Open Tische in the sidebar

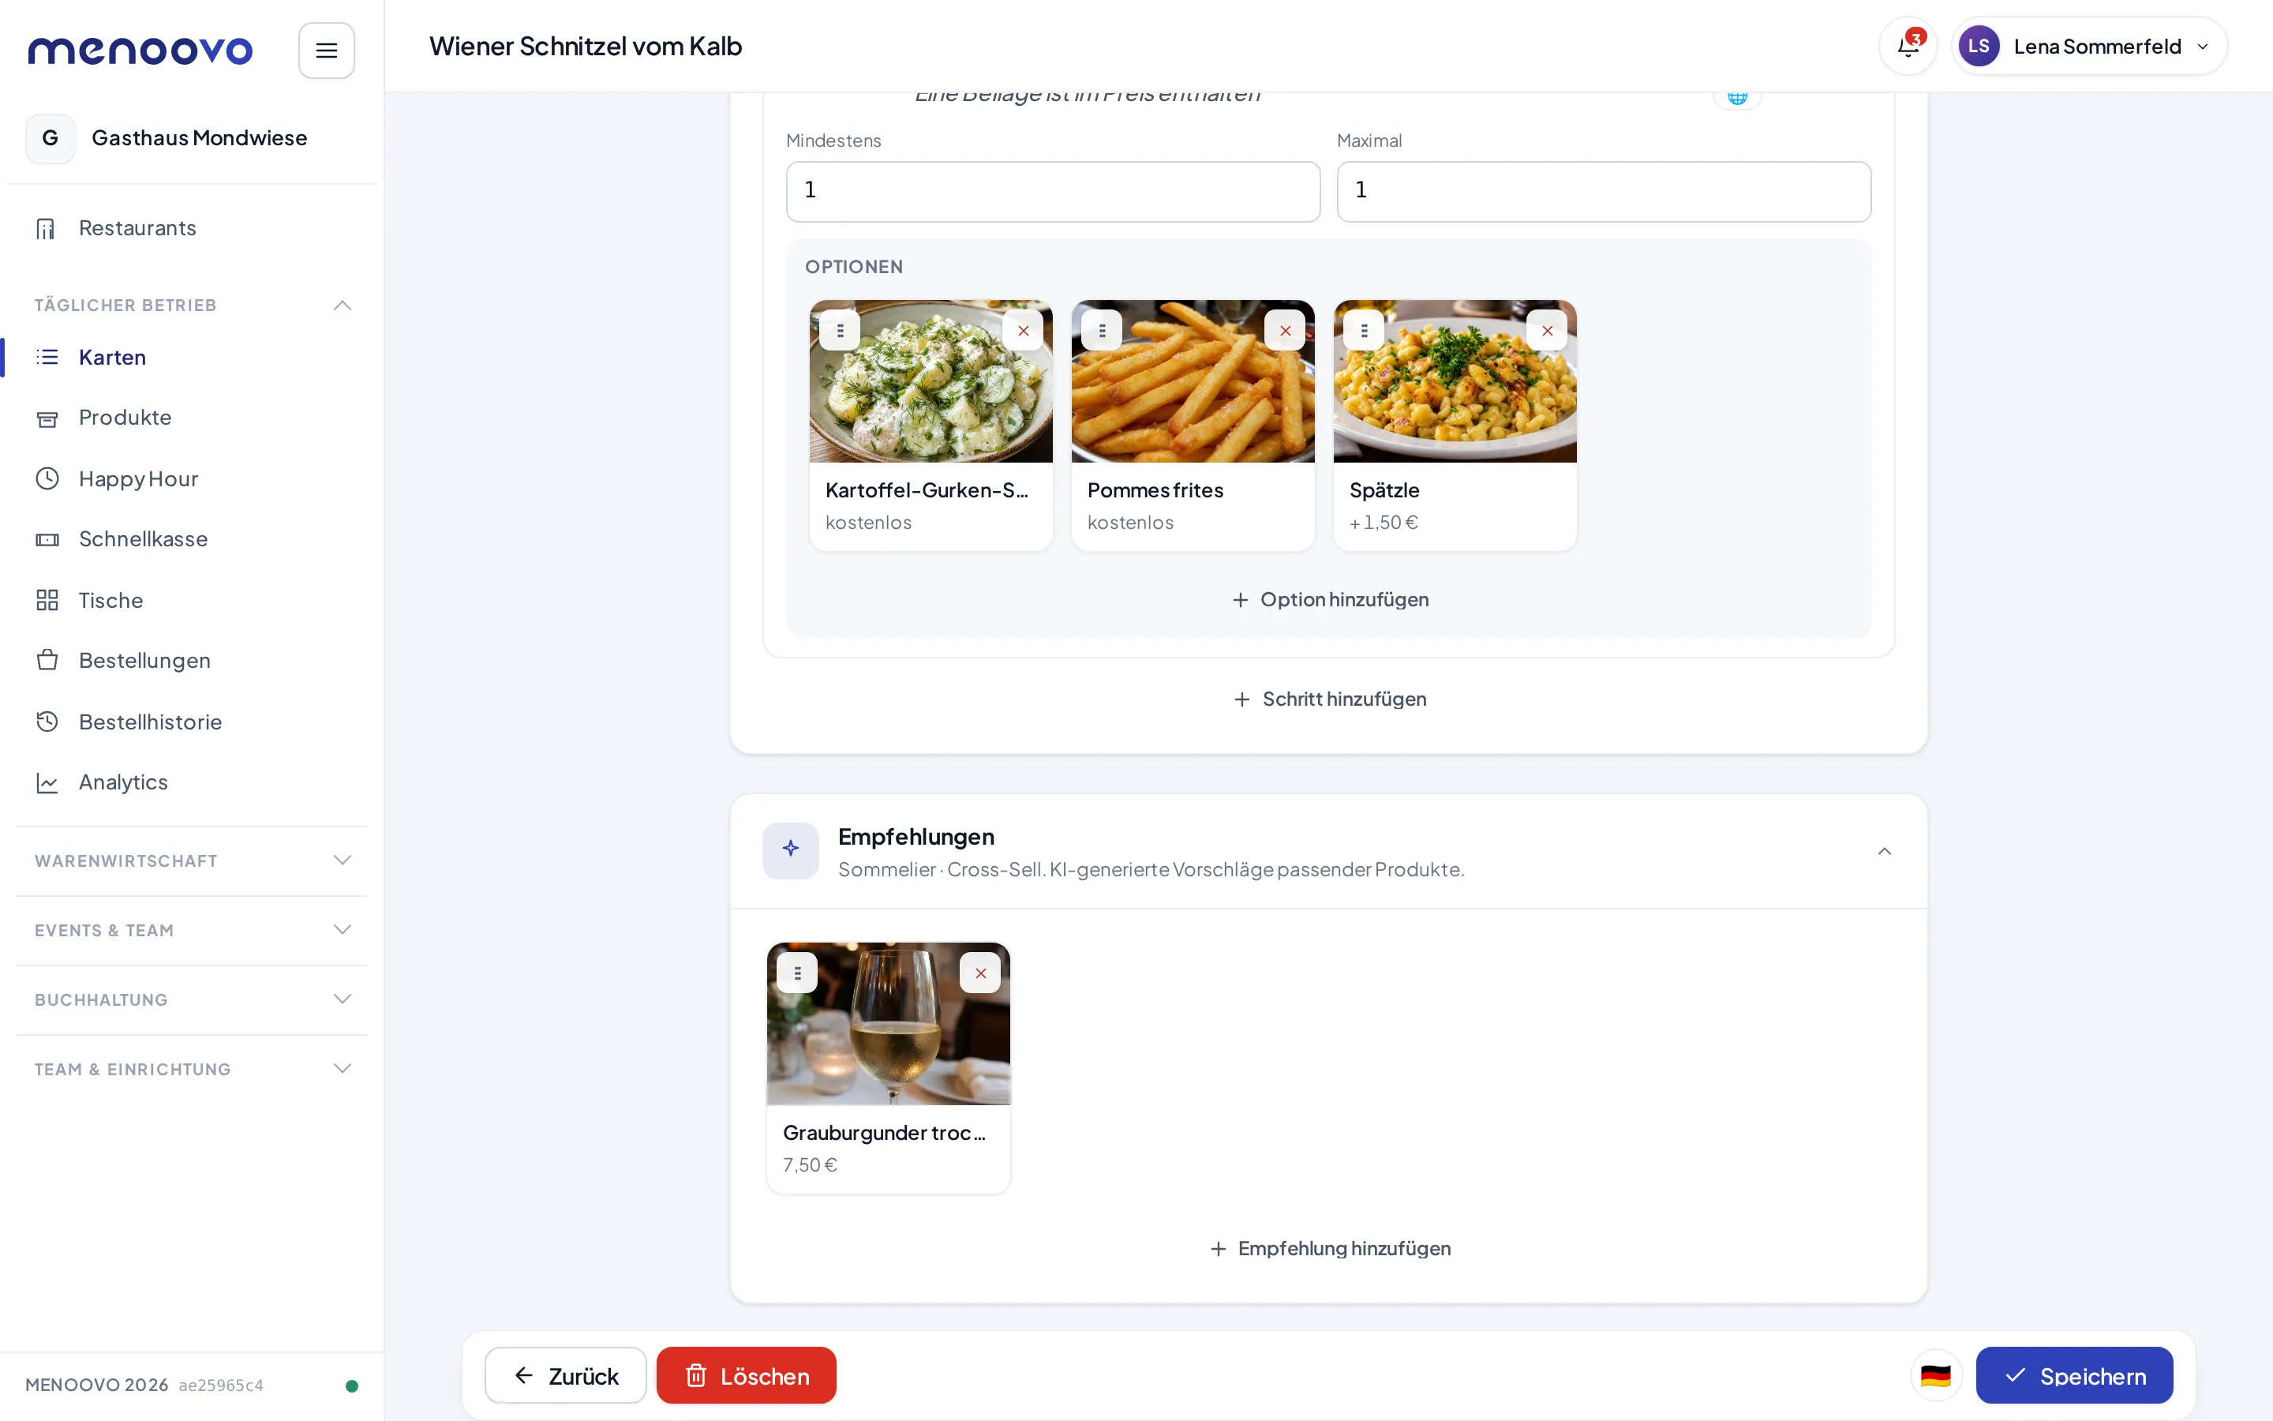[x=192, y=601]
